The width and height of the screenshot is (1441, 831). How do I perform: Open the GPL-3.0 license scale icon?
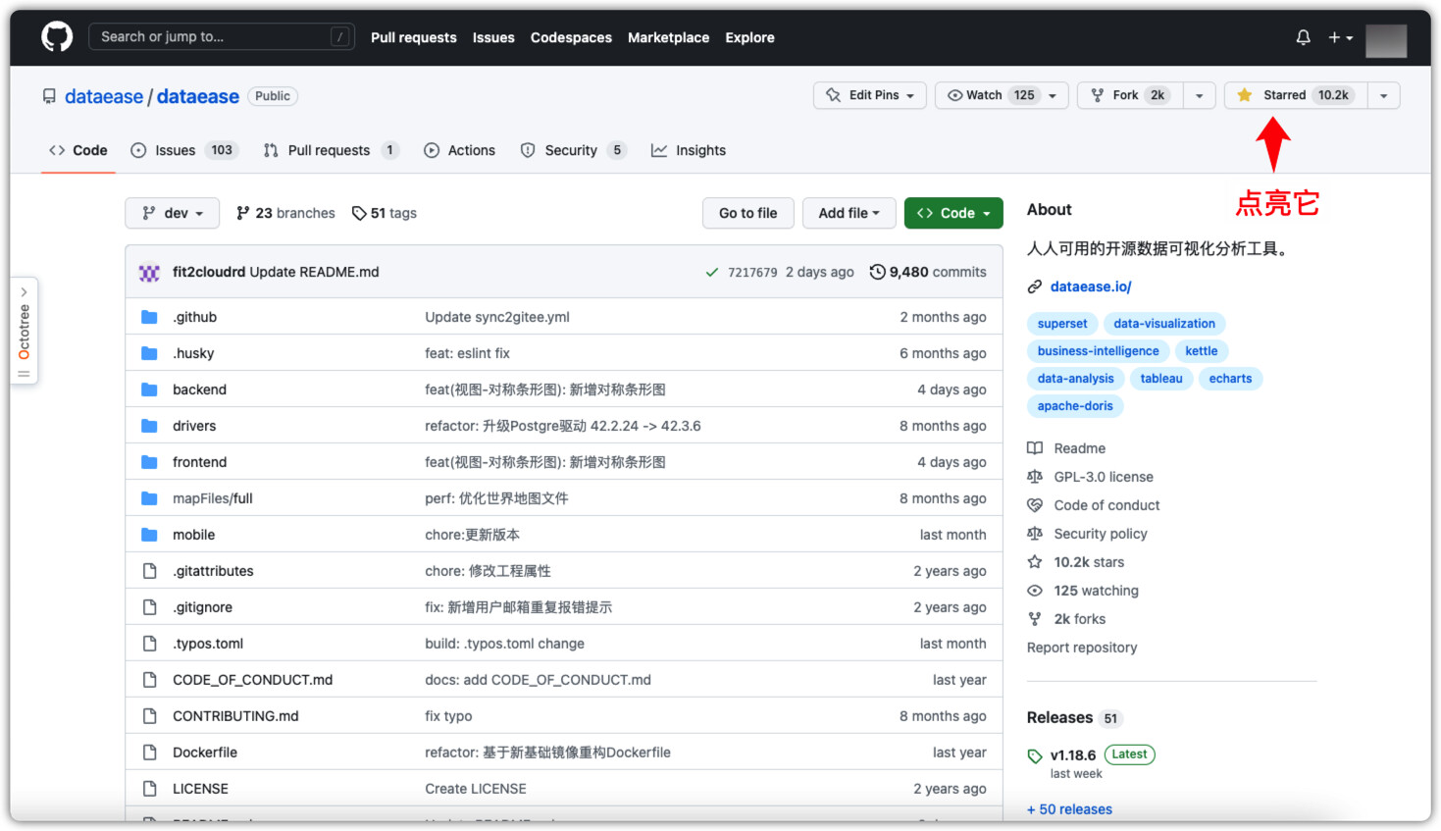pyautogui.click(x=1035, y=477)
